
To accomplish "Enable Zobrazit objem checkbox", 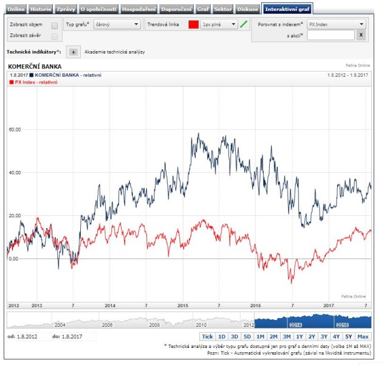I will [x=55, y=26].
